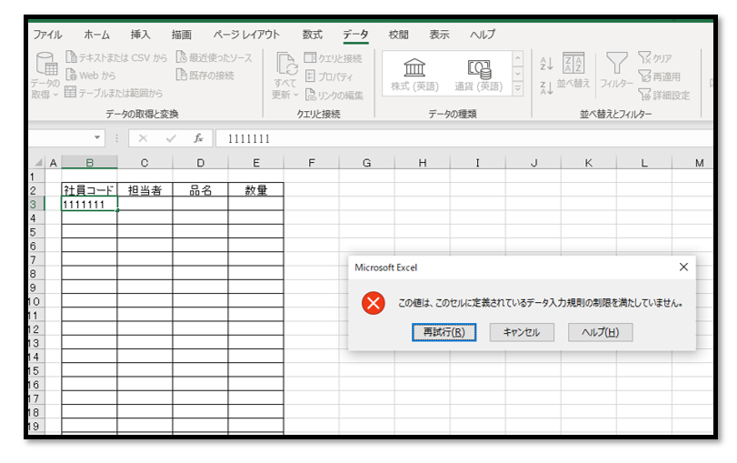
Task: Click the フィルター (Filter) funnel icon
Action: point(617,64)
